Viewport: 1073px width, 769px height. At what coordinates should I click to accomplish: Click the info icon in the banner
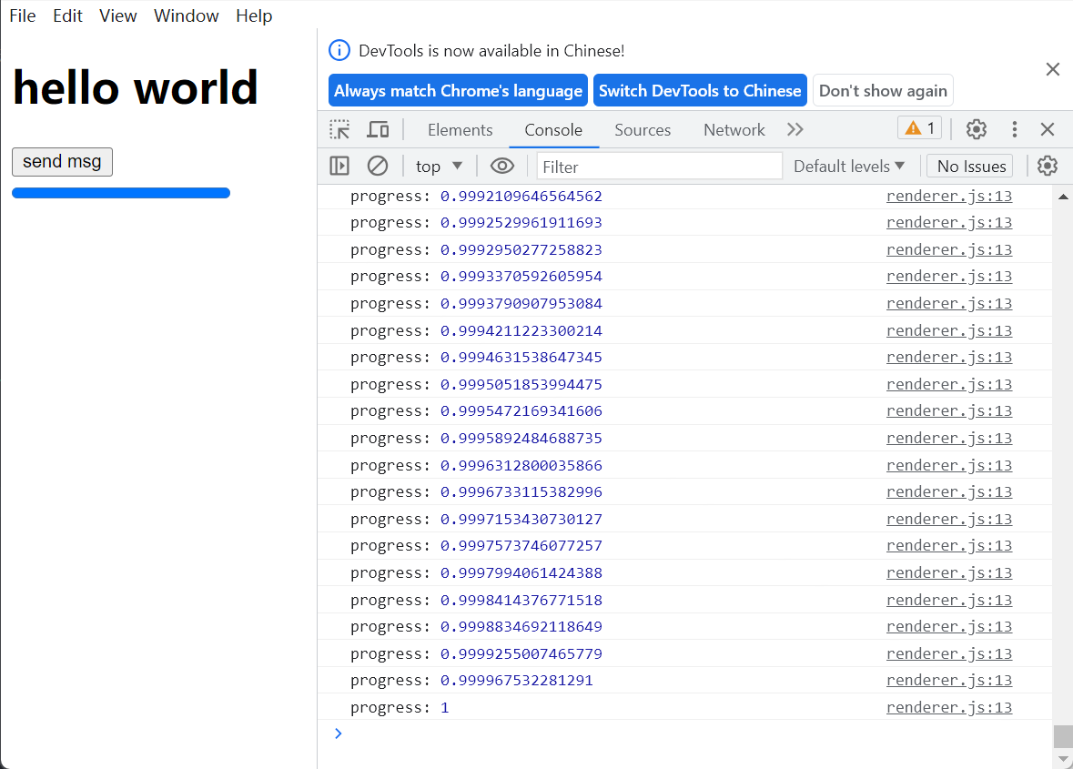339,51
